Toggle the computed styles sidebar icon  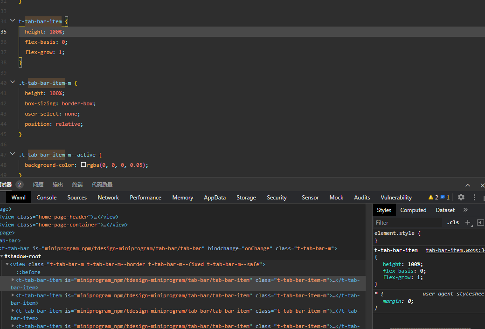coord(480,222)
